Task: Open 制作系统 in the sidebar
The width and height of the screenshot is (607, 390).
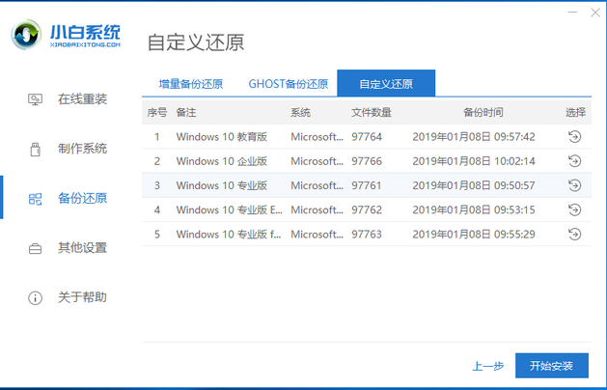Action: (x=68, y=149)
